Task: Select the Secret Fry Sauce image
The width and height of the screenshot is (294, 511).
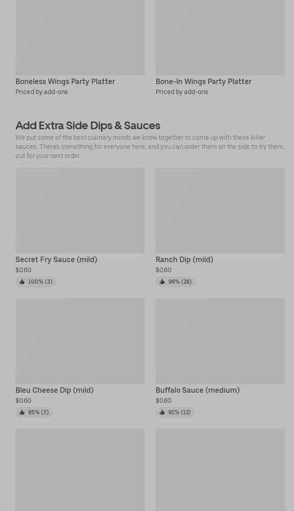Action: point(80,210)
